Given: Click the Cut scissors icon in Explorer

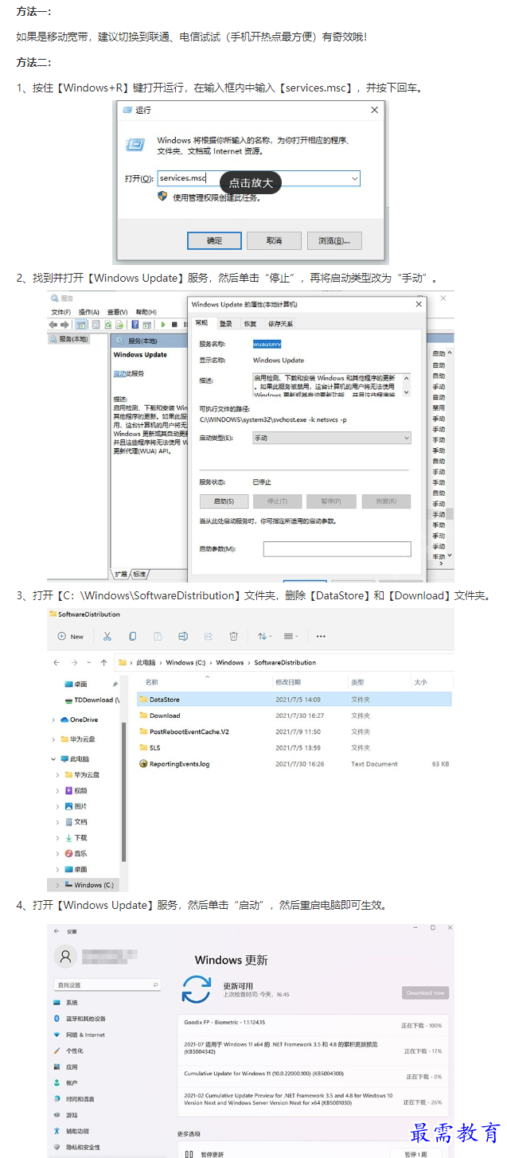Looking at the screenshot, I should pos(107,637).
